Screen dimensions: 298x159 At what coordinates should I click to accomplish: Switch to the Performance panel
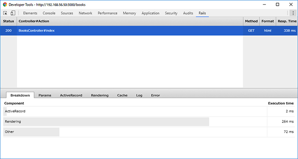pyautogui.click(x=107, y=13)
